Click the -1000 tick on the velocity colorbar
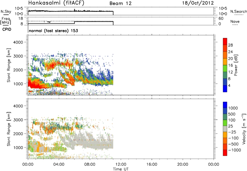Image resolution: width=247 pixels, height=171 pixels. tap(235, 150)
